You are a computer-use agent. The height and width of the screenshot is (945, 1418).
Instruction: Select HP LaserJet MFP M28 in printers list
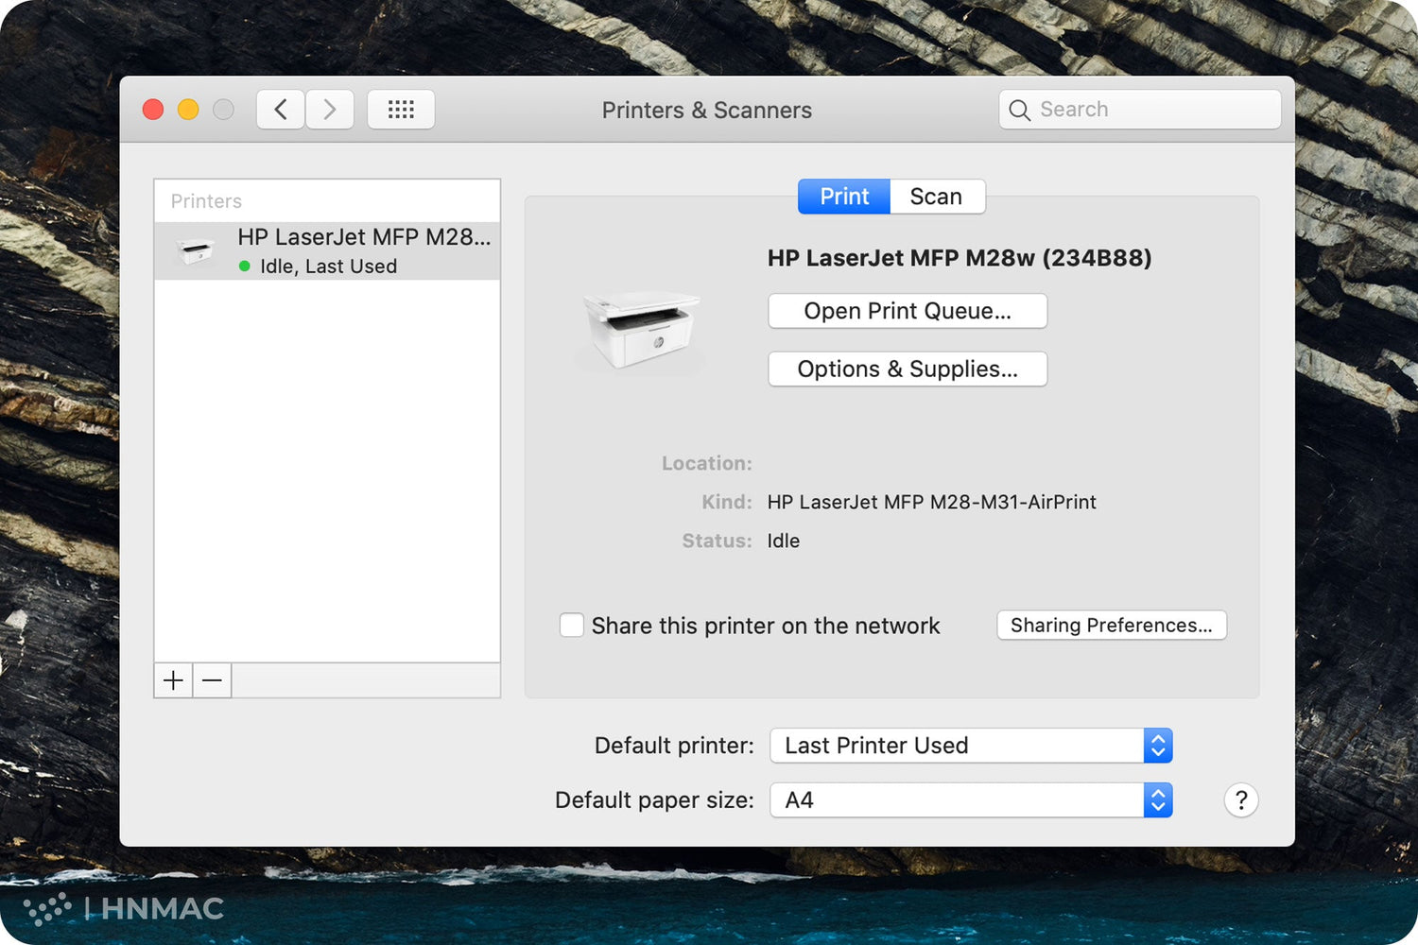tap(327, 251)
